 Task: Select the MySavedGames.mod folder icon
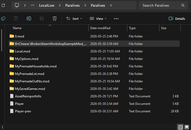[12, 89]
